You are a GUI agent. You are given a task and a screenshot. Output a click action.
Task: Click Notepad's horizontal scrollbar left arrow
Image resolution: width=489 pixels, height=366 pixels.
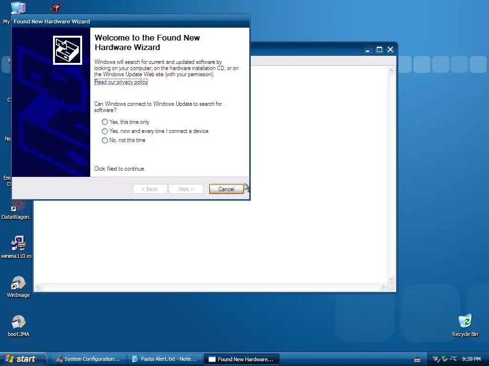38,287
